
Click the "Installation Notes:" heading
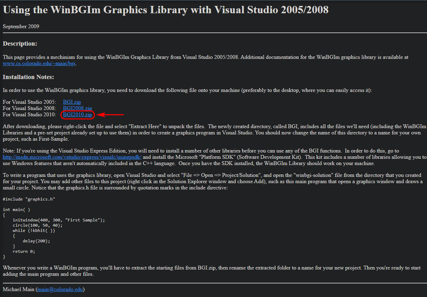point(28,77)
